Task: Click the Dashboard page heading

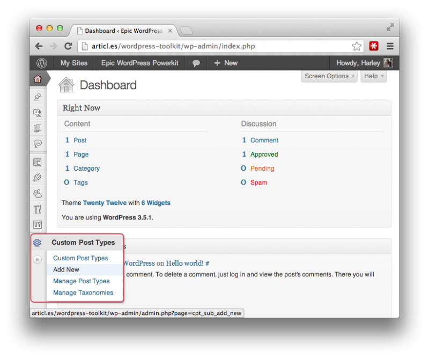Action: tap(108, 85)
